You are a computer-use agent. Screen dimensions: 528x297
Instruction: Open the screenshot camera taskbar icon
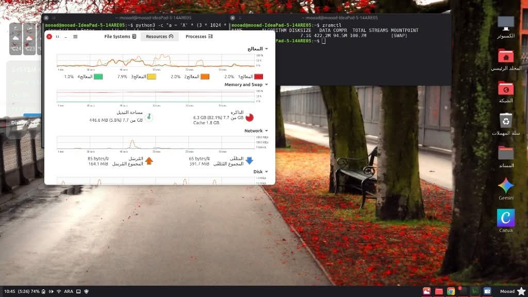[487, 291]
